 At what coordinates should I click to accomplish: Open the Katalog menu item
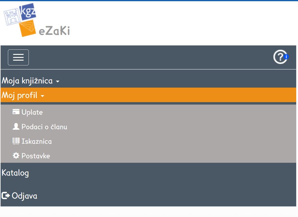pyautogui.click(x=15, y=173)
